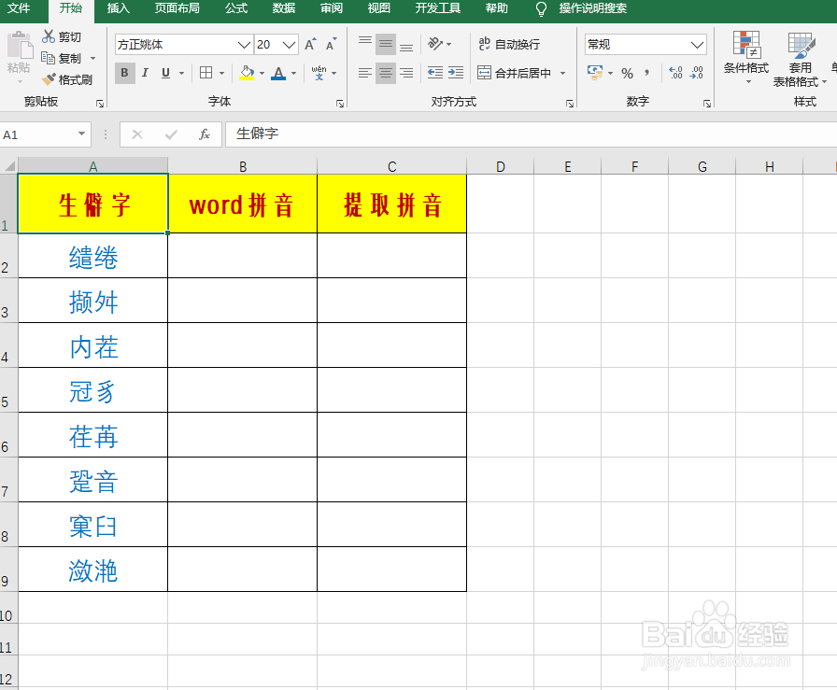Viewport: 837px width, 690px height.
Task: Click the Increase Font Size icon
Action: point(308,43)
